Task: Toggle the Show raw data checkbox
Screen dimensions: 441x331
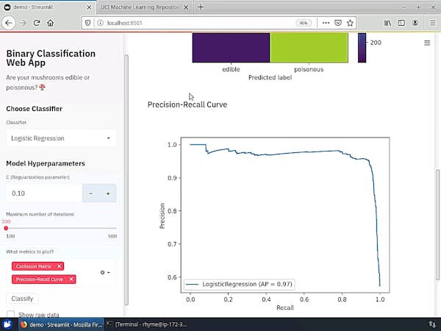Action: tap(11, 314)
